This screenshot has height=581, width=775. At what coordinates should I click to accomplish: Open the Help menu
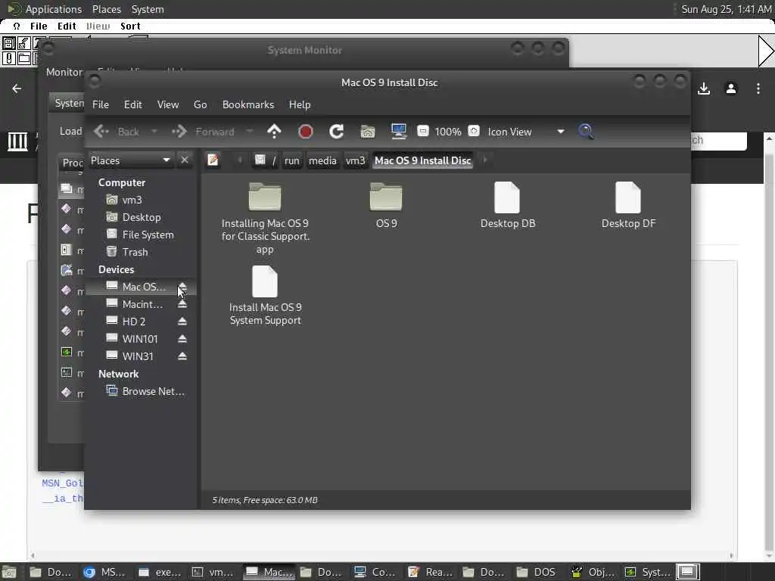coord(300,104)
